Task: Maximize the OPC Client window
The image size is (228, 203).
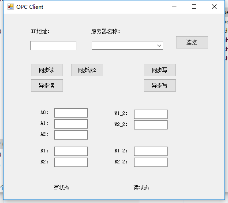Action: [194, 7]
